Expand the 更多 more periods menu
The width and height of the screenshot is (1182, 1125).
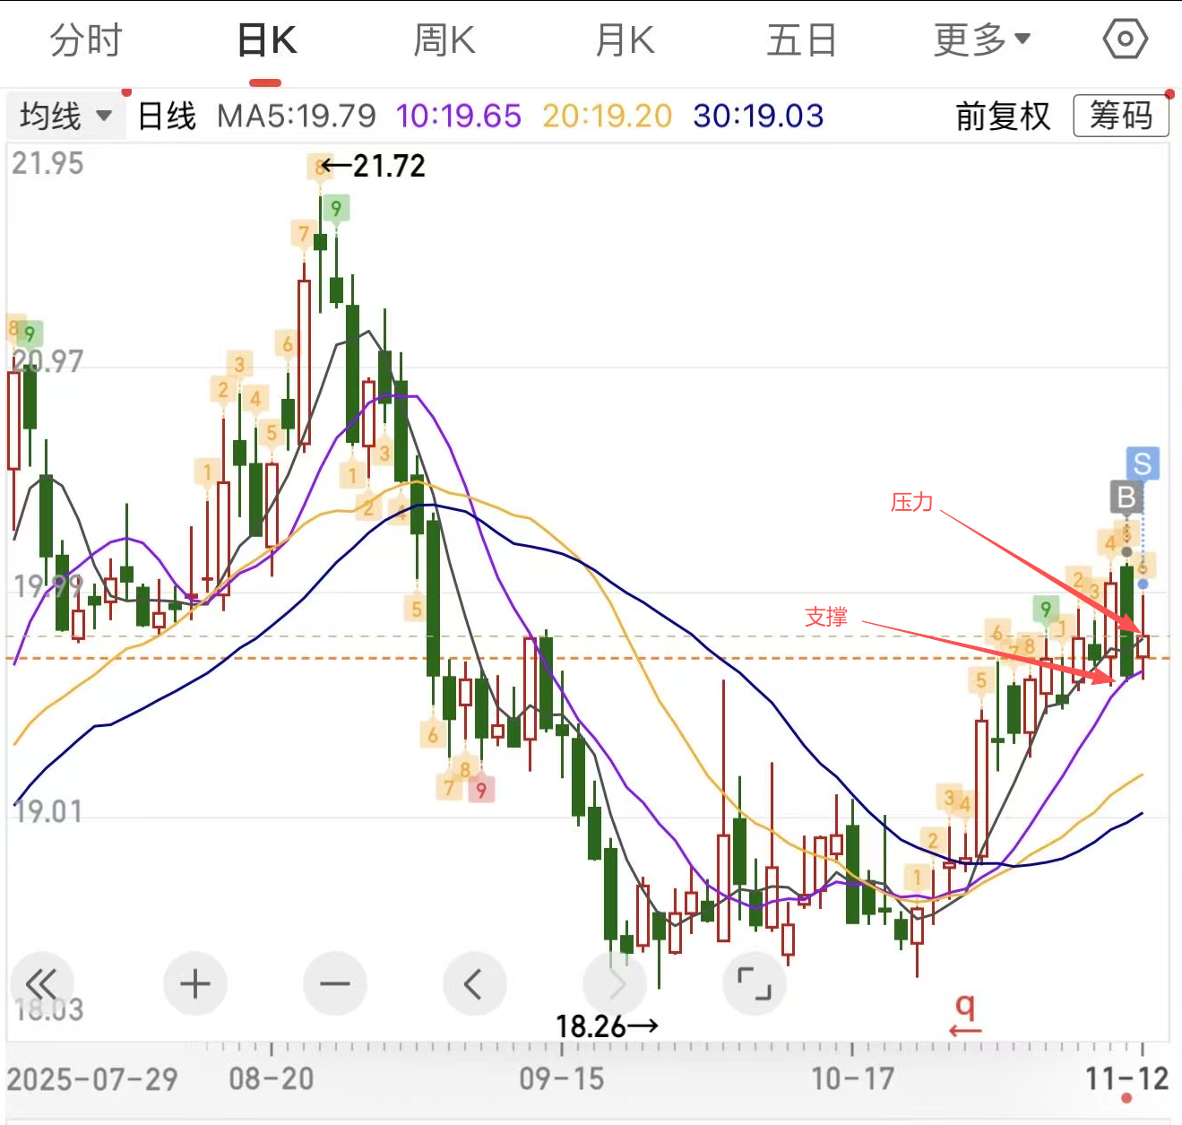[x=981, y=40]
